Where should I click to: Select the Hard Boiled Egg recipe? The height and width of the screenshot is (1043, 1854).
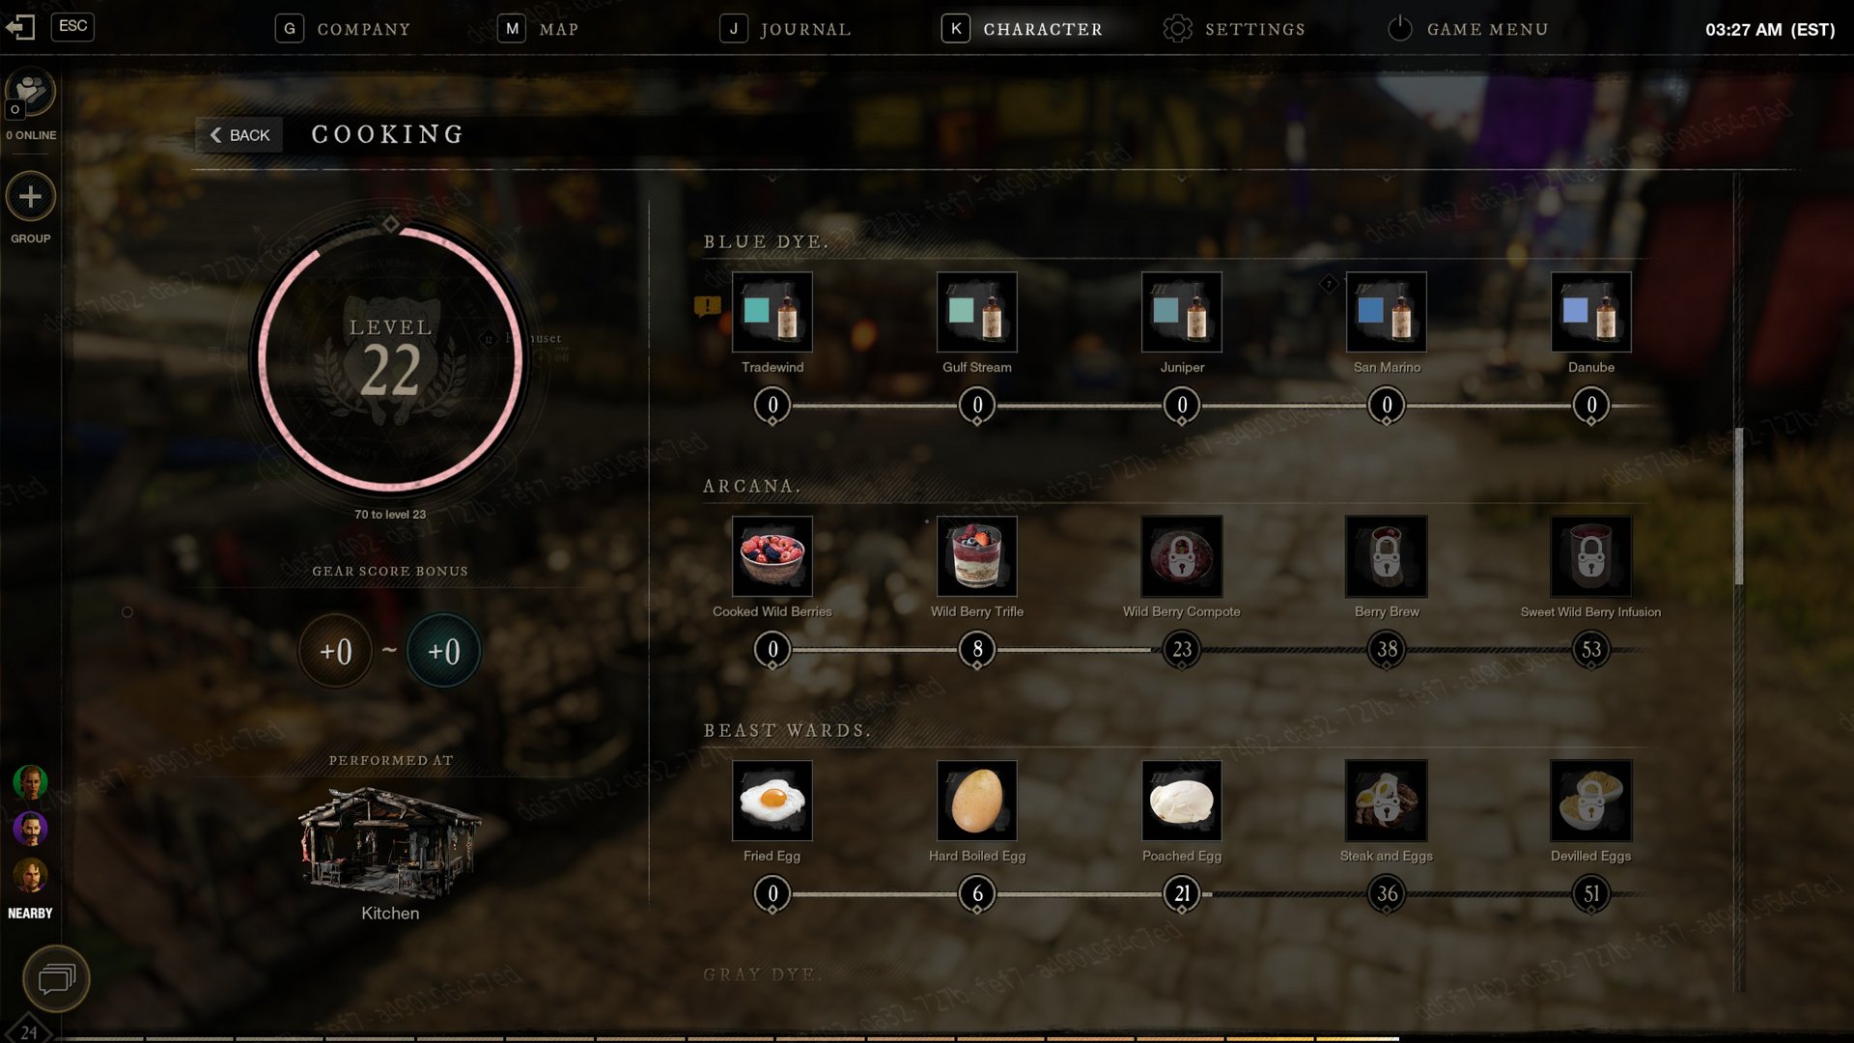coord(976,801)
